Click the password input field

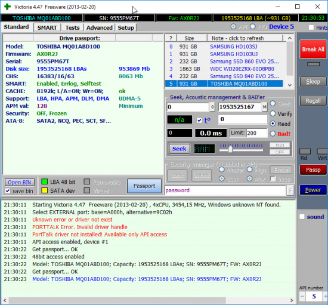pyautogui.click(x=225, y=190)
